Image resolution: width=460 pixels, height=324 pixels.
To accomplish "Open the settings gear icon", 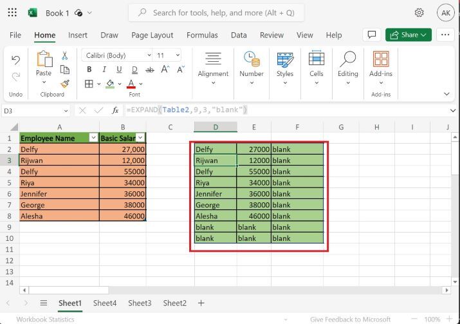I will (x=419, y=13).
